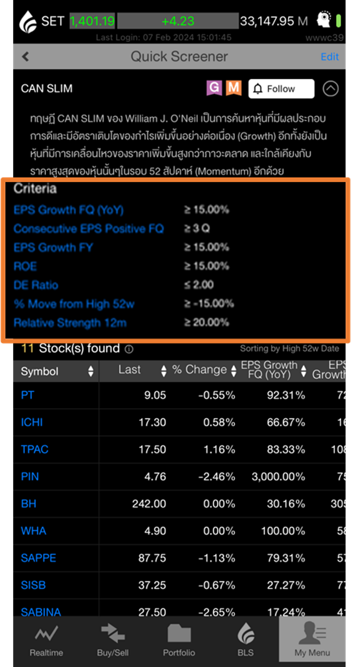Switch to the Portfolio tab

(x=179, y=641)
